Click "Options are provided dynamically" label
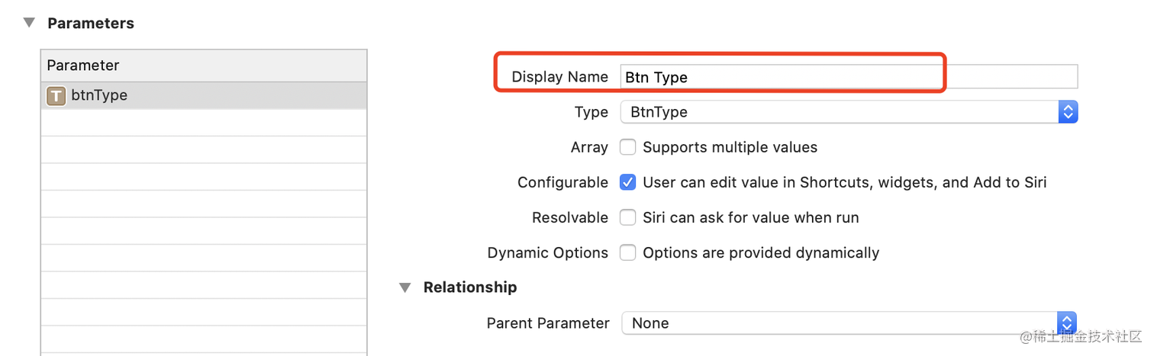Viewport: 1154px width, 356px height. (761, 252)
